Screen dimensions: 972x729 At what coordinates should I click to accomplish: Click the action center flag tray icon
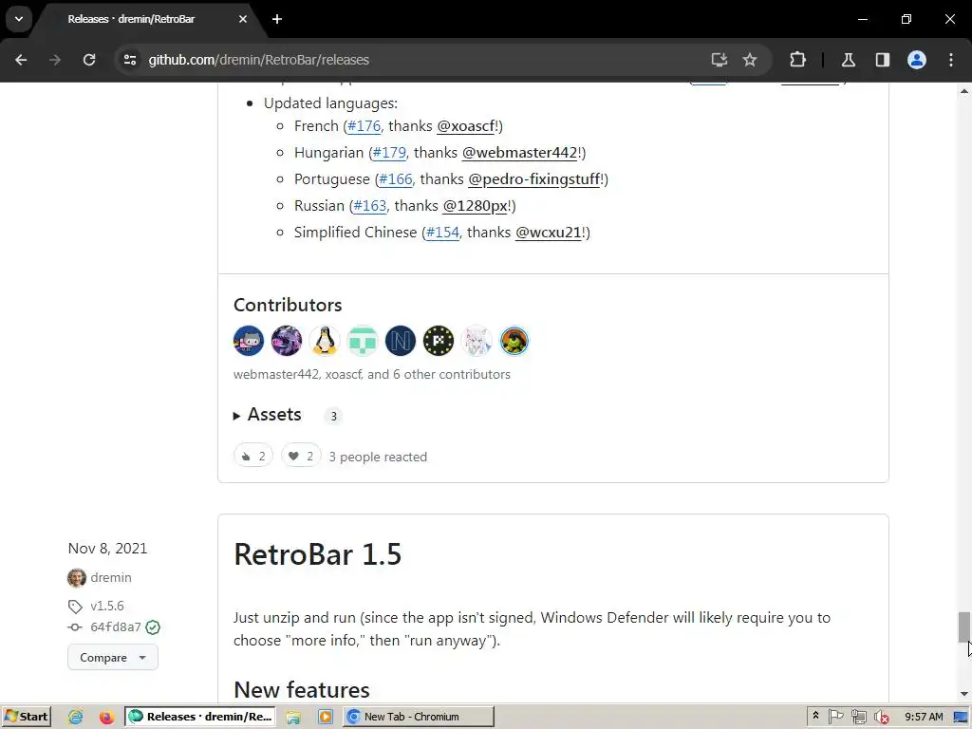click(x=835, y=717)
